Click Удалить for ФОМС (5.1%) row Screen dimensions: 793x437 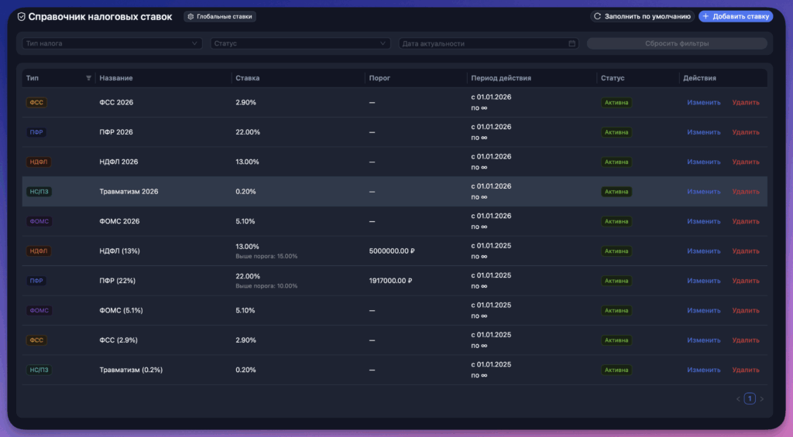746,311
